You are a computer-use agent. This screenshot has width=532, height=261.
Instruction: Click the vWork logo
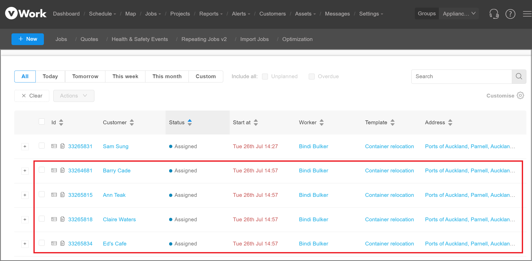pyautogui.click(x=26, y=13)
